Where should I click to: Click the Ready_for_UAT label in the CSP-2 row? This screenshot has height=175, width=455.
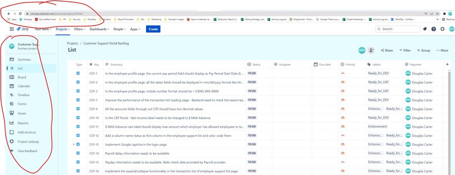tap(378, 82)
